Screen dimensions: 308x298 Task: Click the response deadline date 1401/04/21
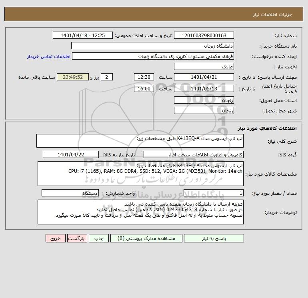(x=204, y=77)
